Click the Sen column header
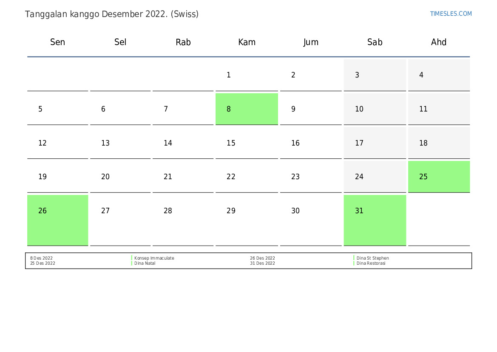Viewport: 497px width, 352px height. (58, 42)
